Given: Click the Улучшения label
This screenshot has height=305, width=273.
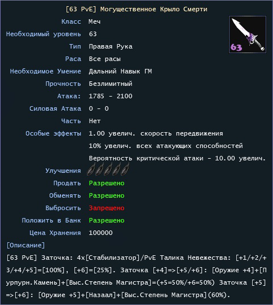Looking at the screenshot, I should click(63, 171).
